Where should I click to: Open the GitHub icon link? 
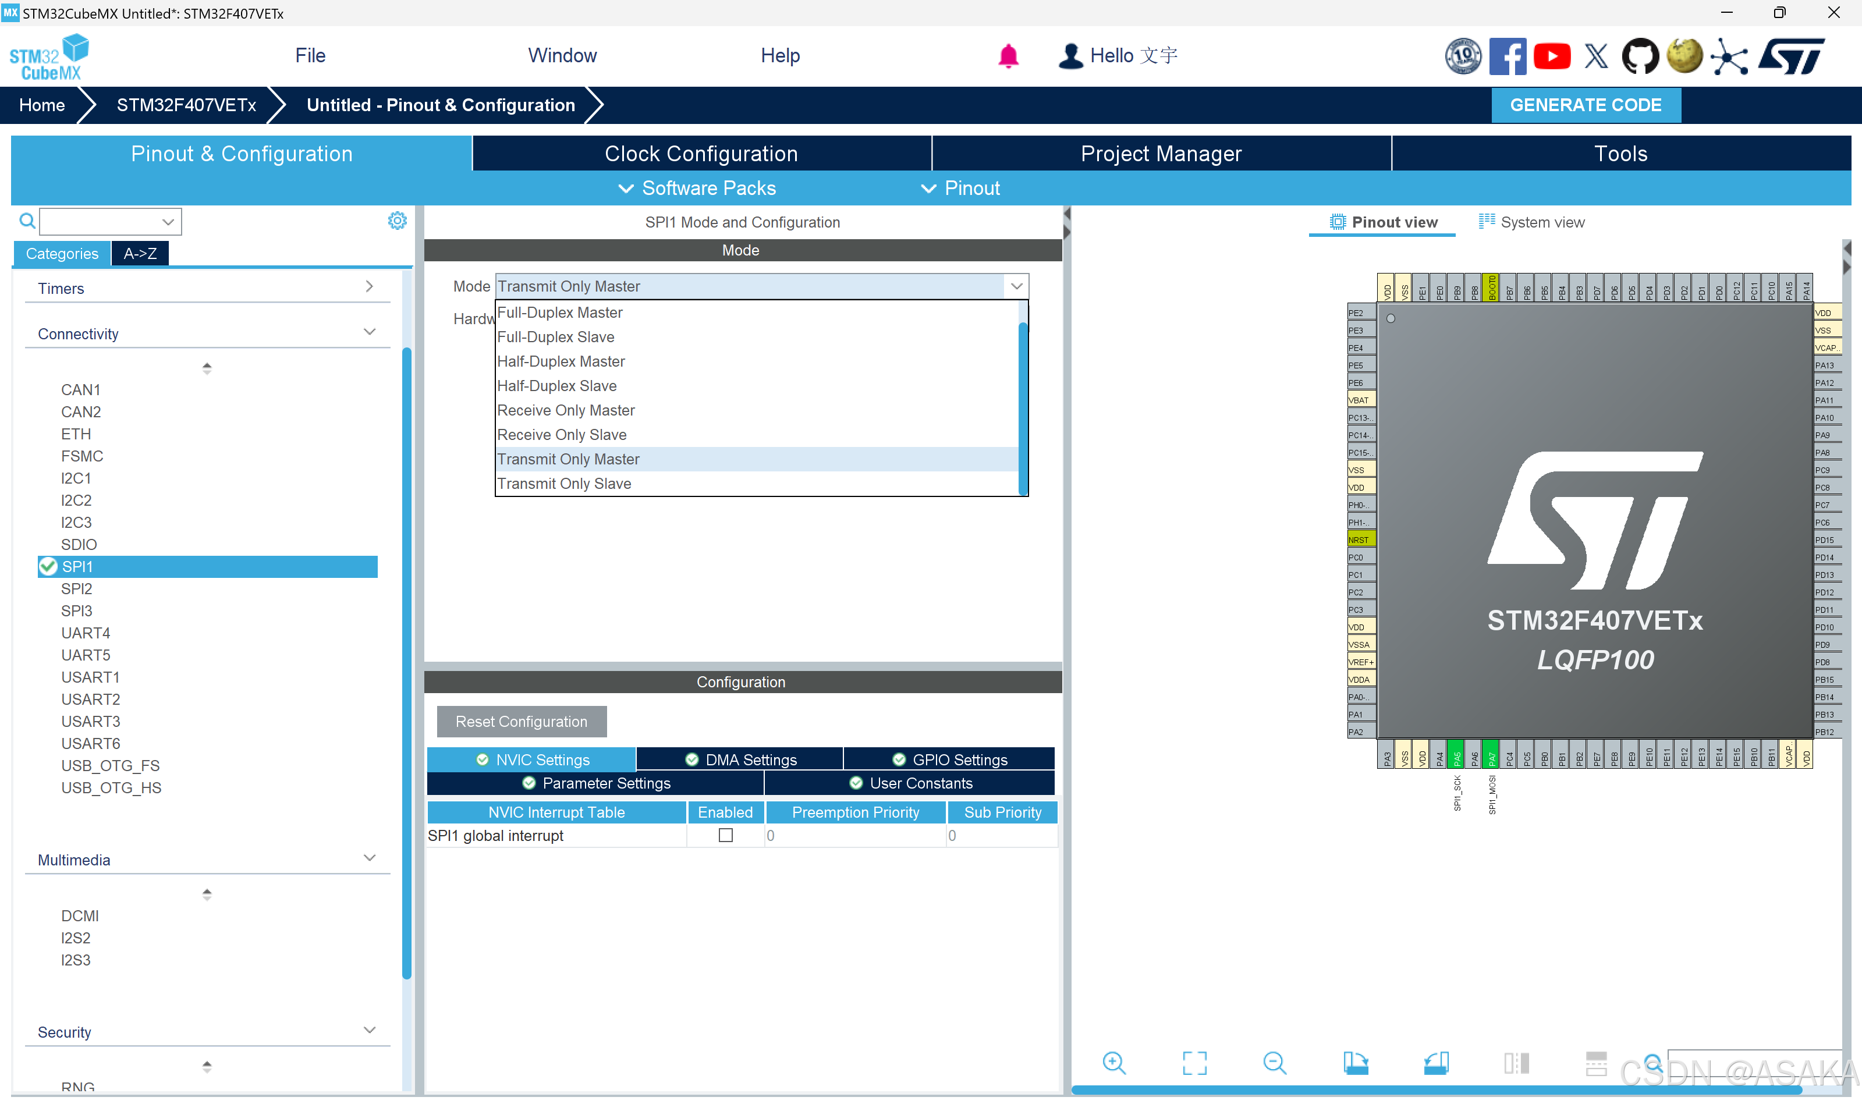[1640, 56]
